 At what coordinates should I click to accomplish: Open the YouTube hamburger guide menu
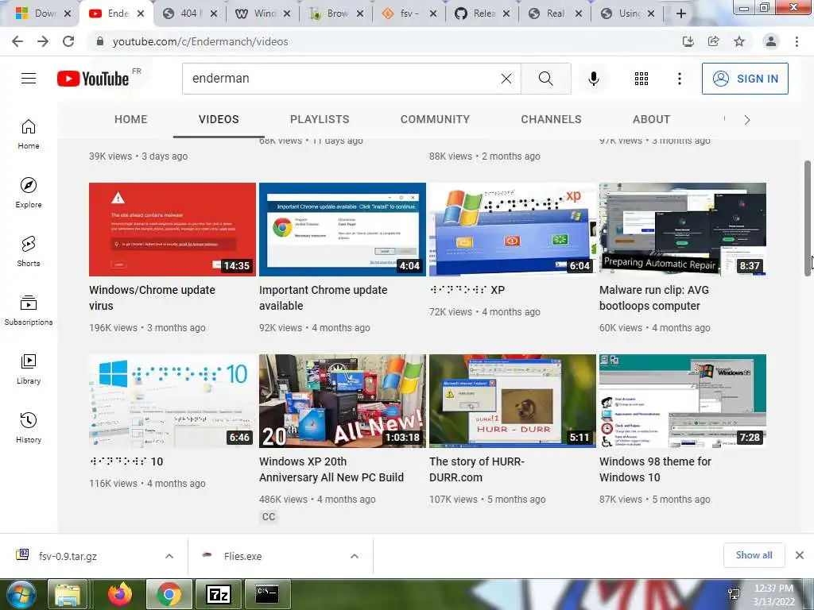click(x=29, y=79)
